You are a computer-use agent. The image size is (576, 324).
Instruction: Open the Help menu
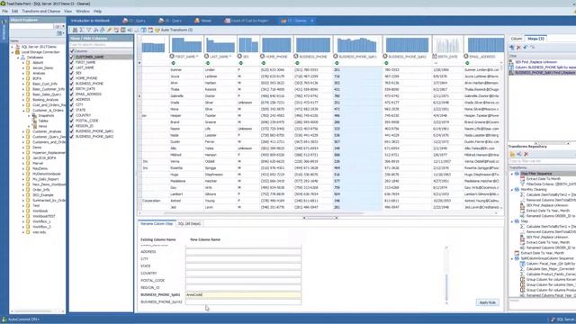97,12
